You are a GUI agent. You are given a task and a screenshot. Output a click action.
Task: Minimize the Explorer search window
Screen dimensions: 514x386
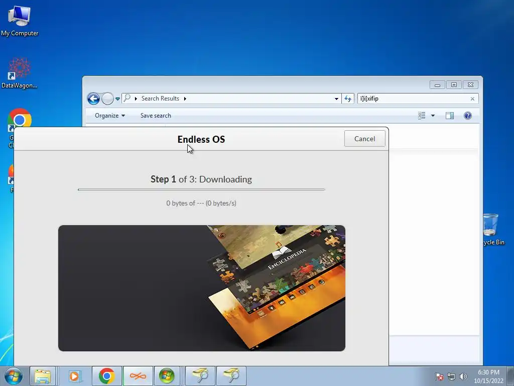coord(437,85)
